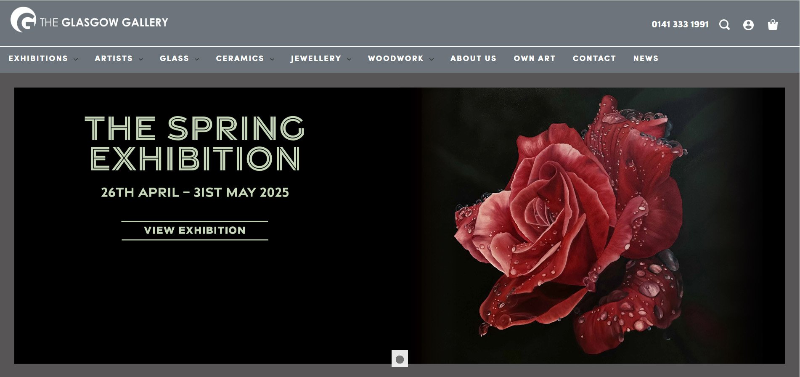Image resolution: width=800 pixels, height=377 pixels.
Task: Expand the Artists dropdown chevron
Action: (141, 59)
